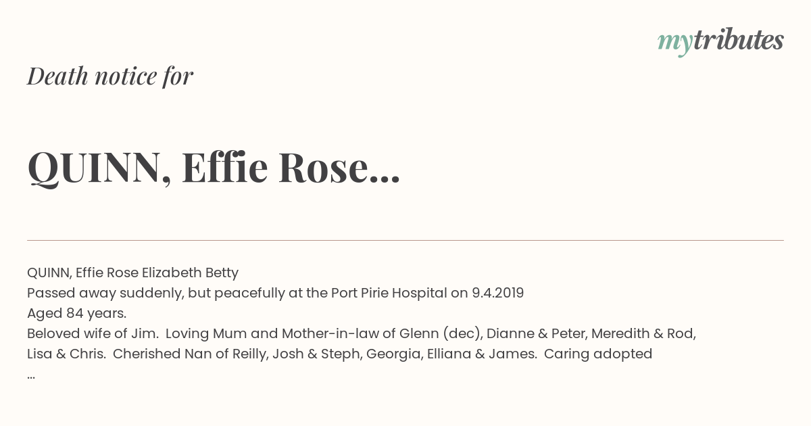This screenshot has height=426, width=811.
Task: Click the "QUINN, Effie Rose..." title
Action: (x=214, y=167)
